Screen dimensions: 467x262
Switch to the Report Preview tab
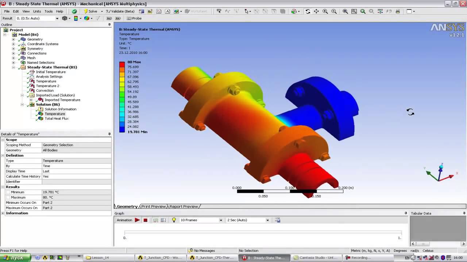184,207
